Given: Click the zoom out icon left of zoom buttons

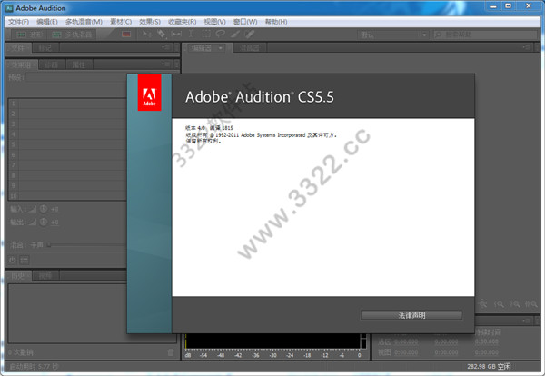Looking at the screenshot, I should tap(482, 304).
